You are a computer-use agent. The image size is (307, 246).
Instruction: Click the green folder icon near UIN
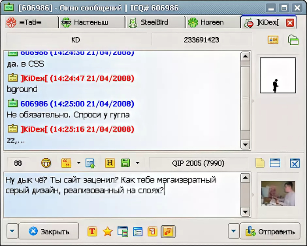[x=293, y=40]
